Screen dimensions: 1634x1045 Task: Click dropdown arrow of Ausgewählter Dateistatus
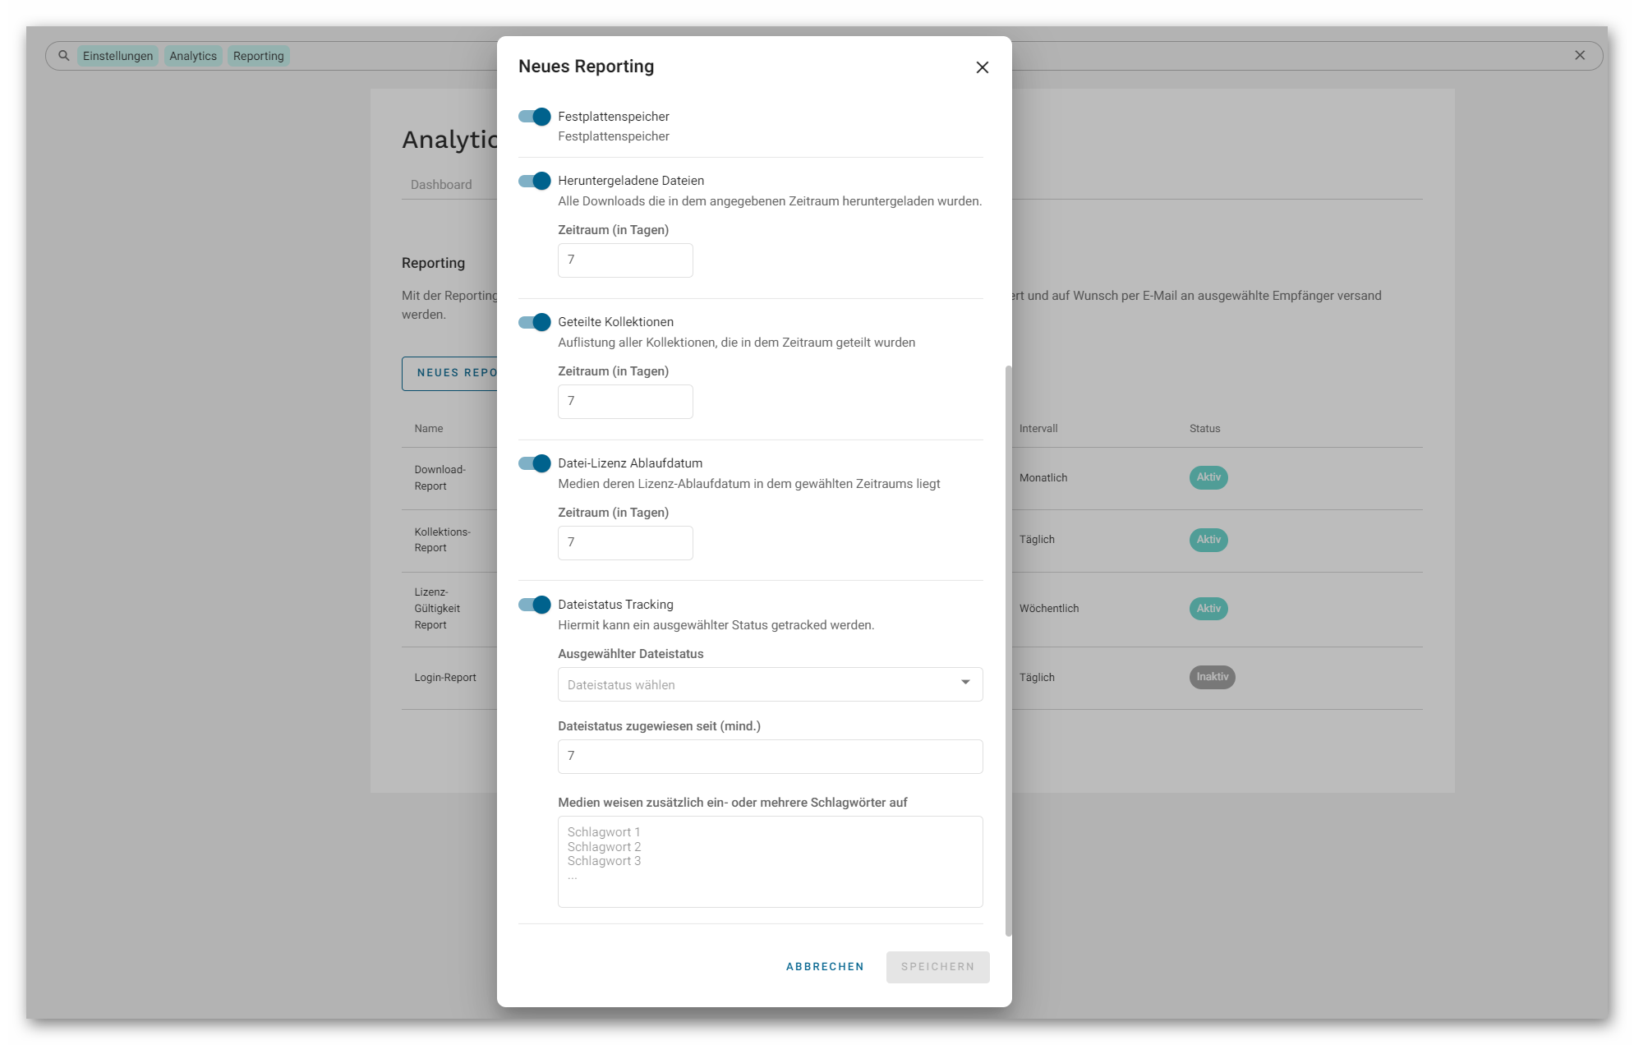[965, 682]
